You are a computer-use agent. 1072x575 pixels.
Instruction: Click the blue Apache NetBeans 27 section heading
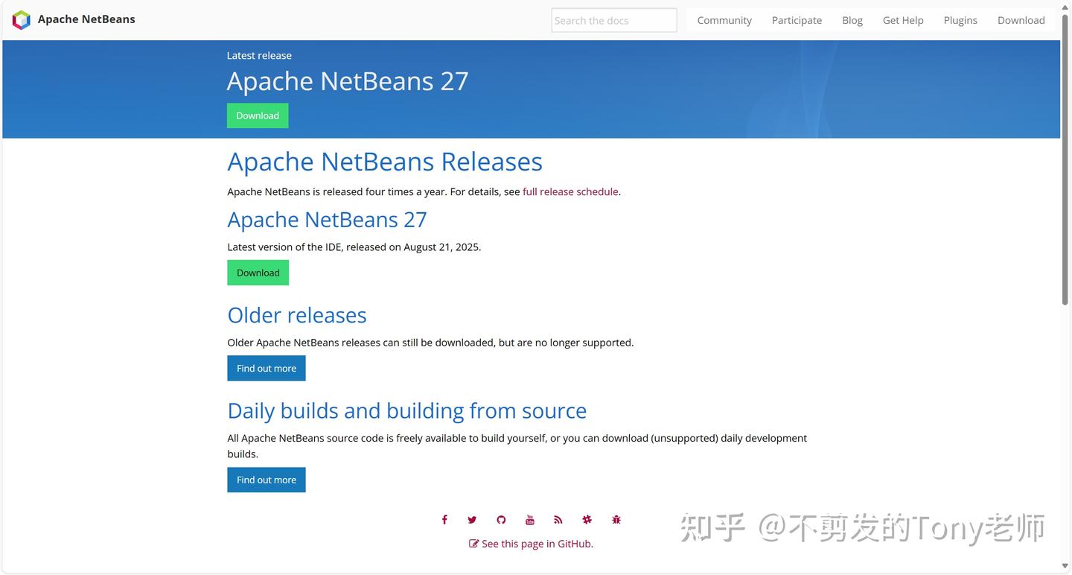328,220
